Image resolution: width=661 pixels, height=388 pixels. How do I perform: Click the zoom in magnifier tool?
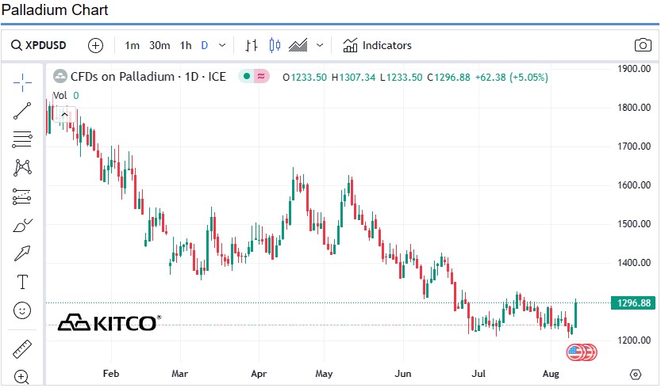pyautogui.click(x=22, y=377)
